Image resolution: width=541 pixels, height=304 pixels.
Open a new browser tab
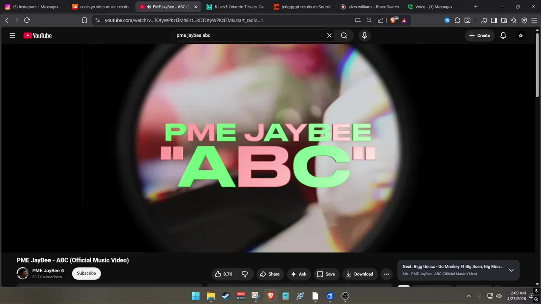(475, 7)
